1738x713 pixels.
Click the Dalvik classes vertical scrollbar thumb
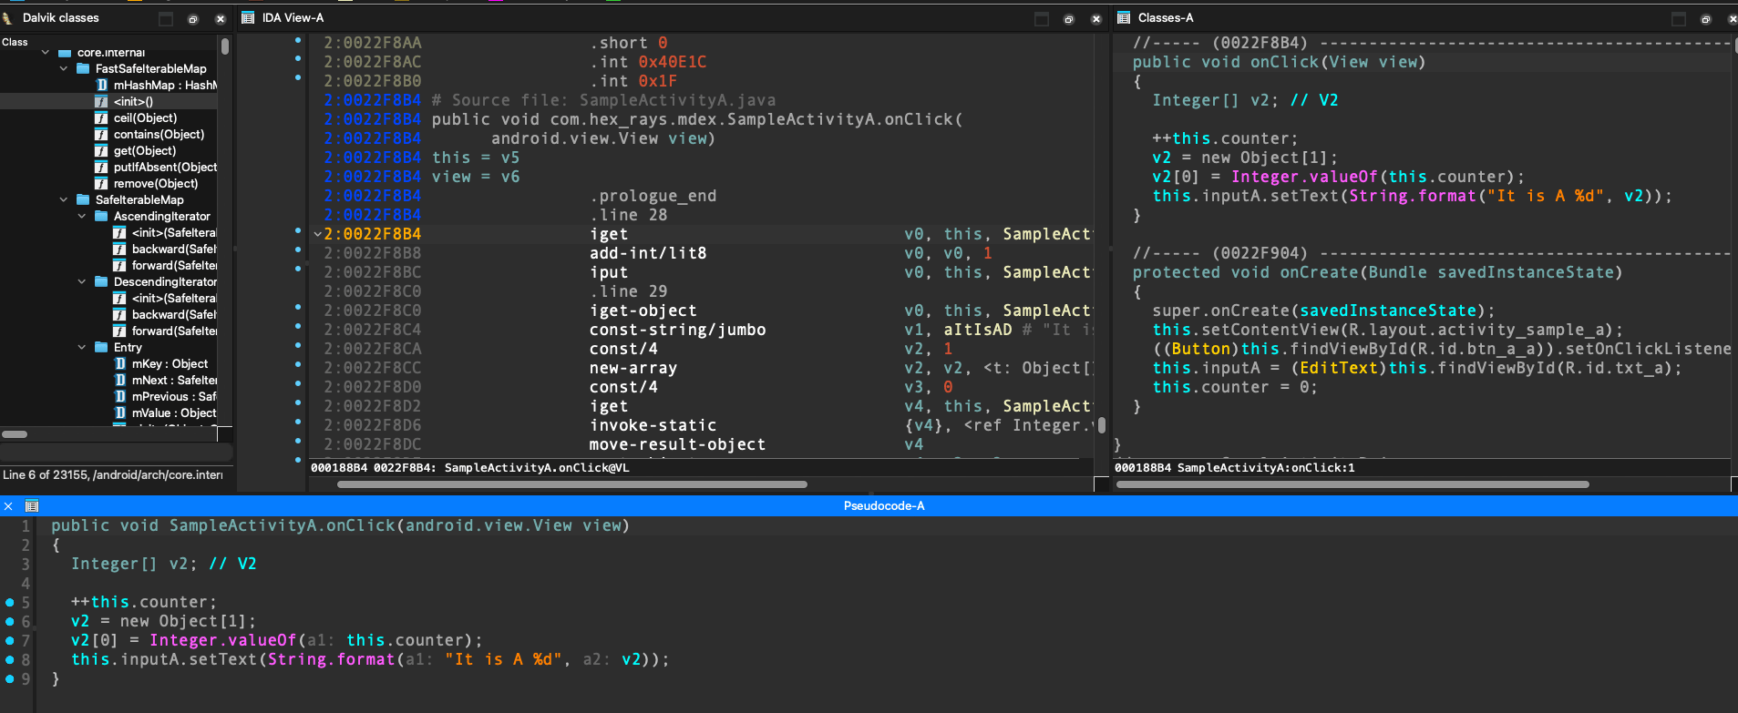click(224, 46)
